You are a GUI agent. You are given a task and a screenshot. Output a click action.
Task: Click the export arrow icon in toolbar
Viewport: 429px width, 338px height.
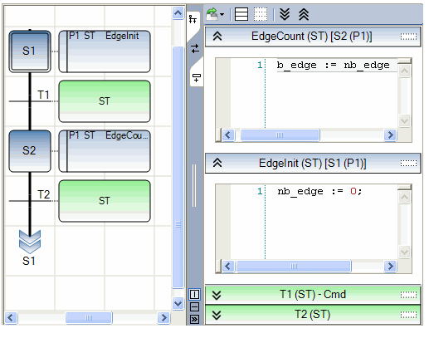coord(212,14)
